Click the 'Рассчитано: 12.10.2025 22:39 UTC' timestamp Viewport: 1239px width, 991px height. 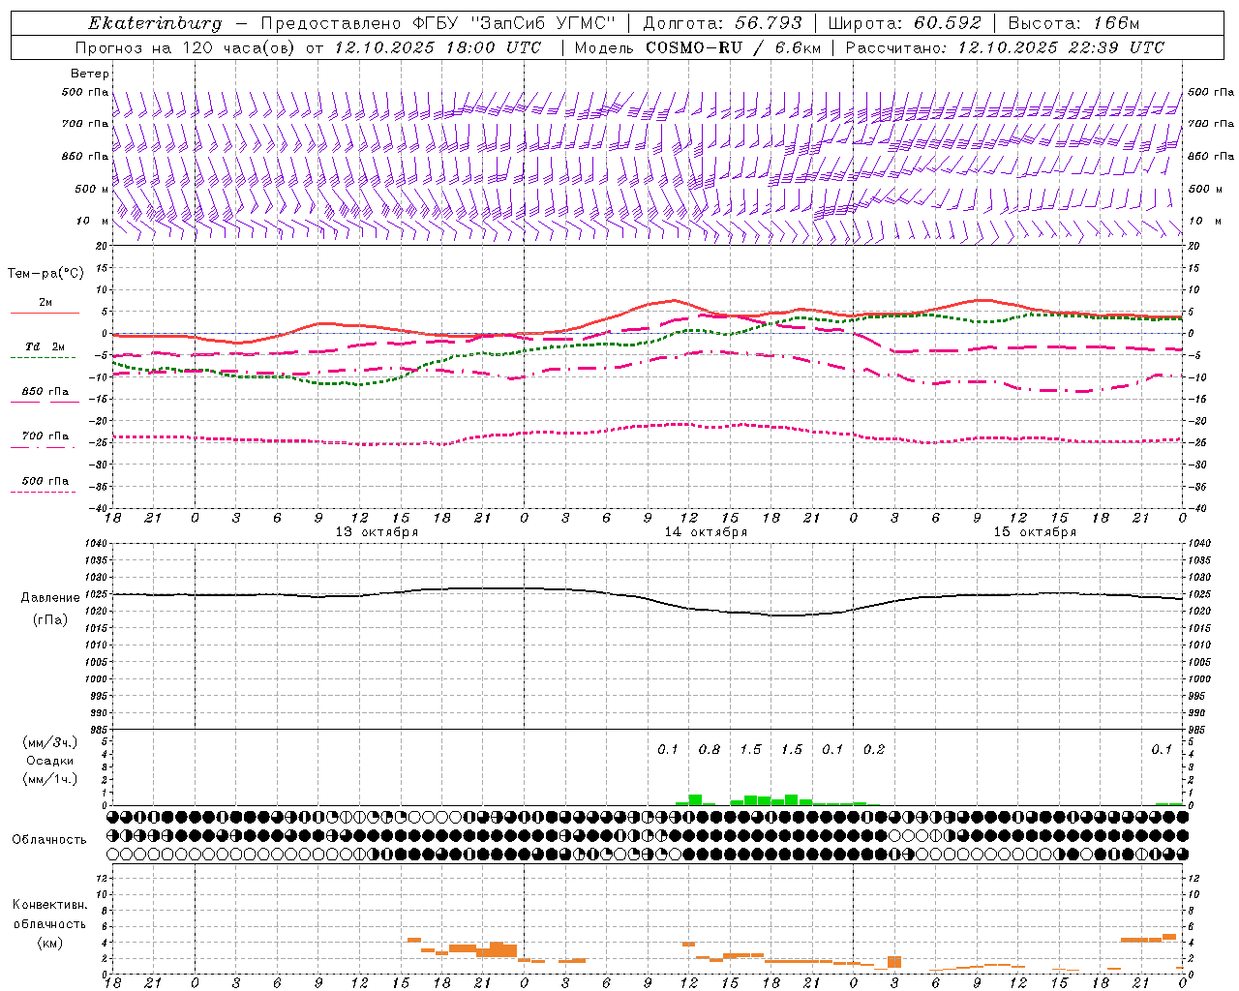pos(1005,47)
